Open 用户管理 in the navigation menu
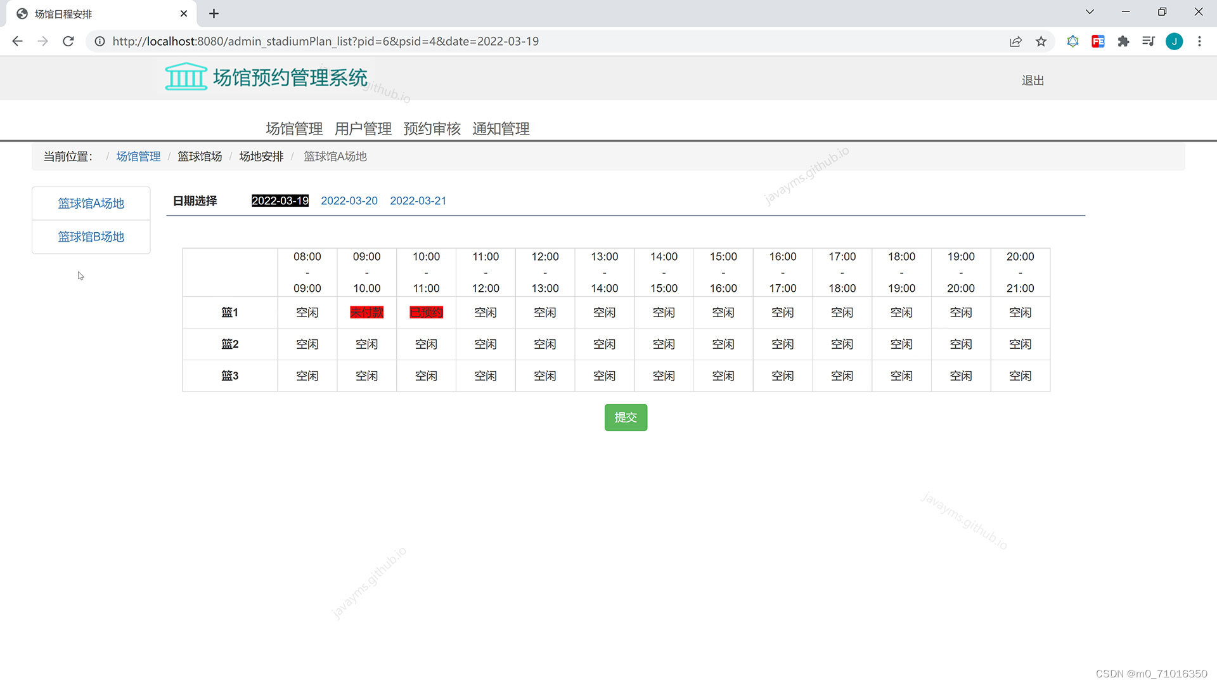The width and height of the screenshot is (1217, 685). click(363, 129)
